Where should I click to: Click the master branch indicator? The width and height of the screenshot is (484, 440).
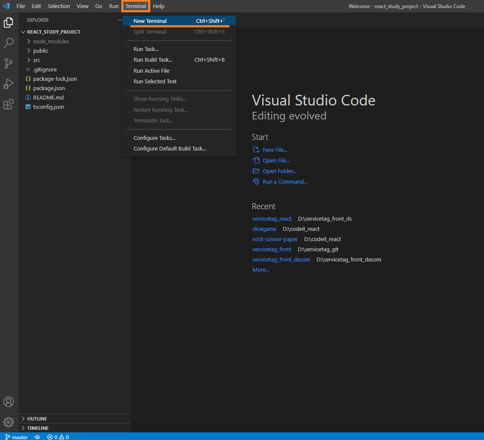17,437
